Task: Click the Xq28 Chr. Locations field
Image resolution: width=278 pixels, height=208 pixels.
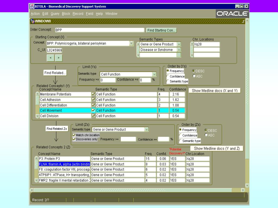Action: click(x=207, y=44)
